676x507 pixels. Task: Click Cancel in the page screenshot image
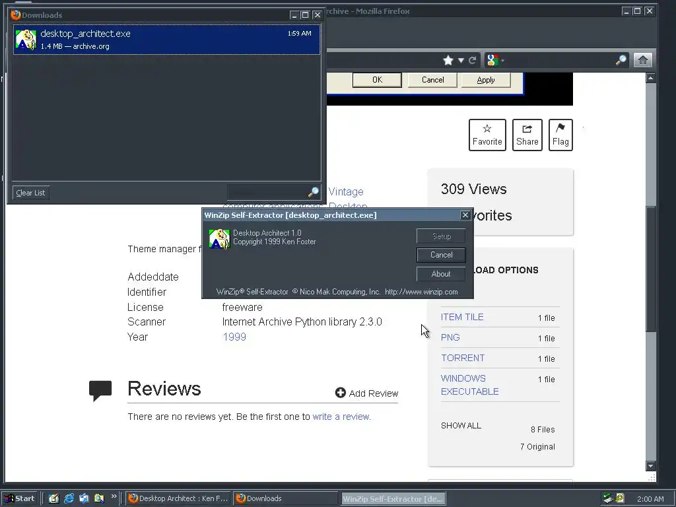[x=432, y=80]
